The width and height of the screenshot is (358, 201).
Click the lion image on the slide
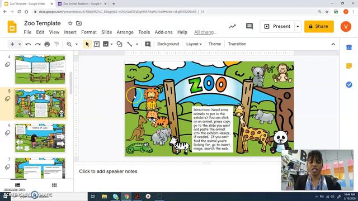(x=152, y=99)
